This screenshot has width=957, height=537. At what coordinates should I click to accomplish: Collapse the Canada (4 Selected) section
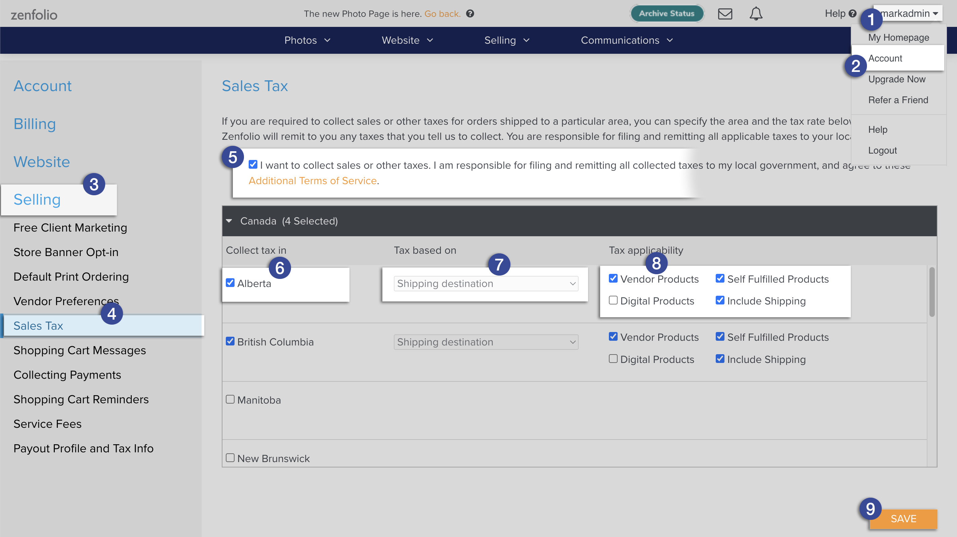229,221
